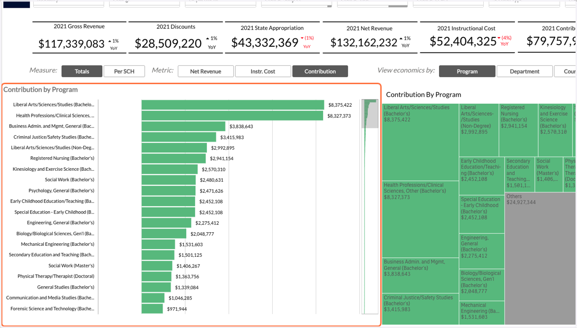This screenshot has height=328, width=577.
Task: Select the treemap Kinesiology and Exercise tile
Action: [x=555, y=129]
